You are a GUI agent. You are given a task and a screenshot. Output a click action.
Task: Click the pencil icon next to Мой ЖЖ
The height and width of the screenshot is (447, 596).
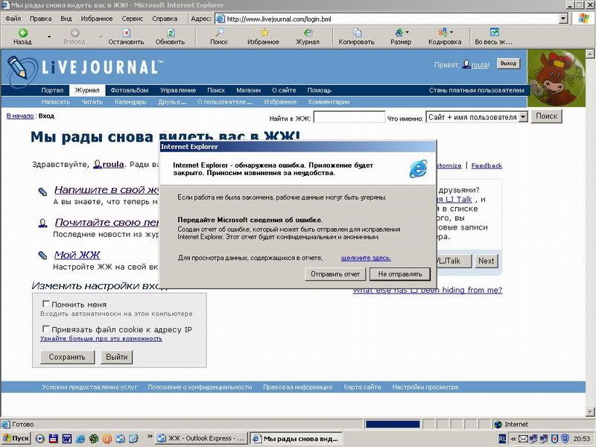tap(42, 256)
